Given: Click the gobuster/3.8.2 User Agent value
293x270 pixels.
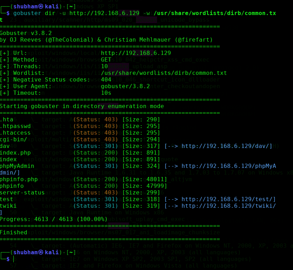Looking at the screenshot, I should pyautogui.click(x=125, y=86).
